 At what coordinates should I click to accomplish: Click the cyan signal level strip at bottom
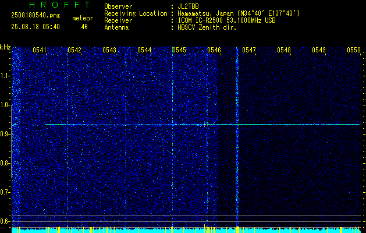click(x=186, y=230)
